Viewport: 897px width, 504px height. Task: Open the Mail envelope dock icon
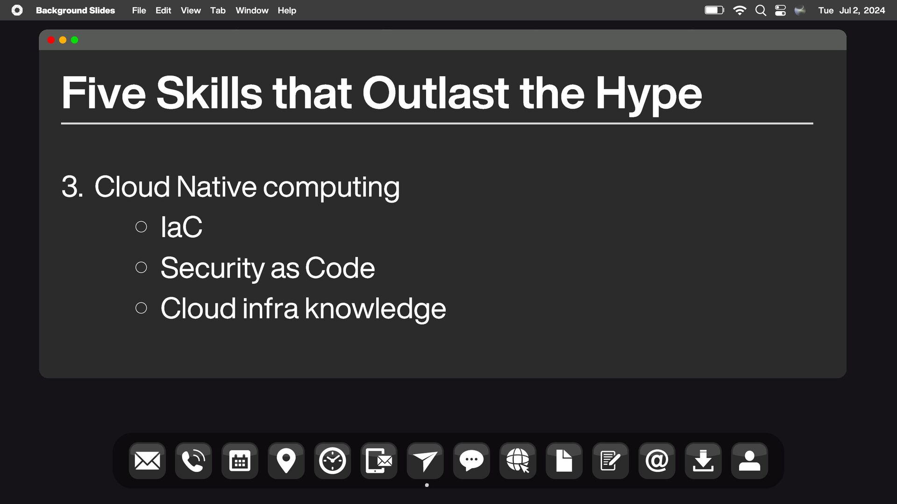tap(147, 461)
